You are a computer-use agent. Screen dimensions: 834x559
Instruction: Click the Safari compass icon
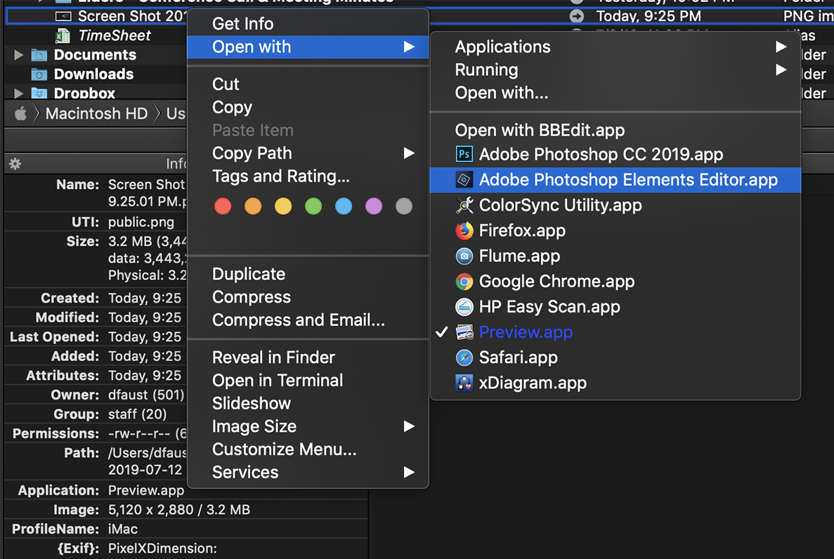[x=464, y=357]
